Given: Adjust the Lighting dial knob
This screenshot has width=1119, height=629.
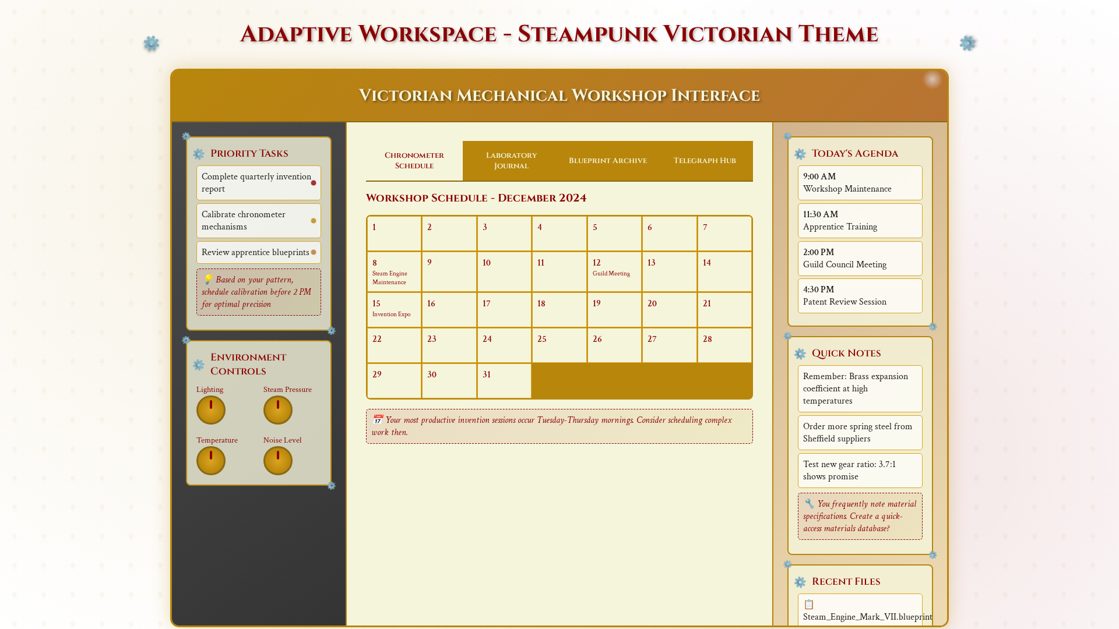Looking at the screenshot, I should coord(211,411).
